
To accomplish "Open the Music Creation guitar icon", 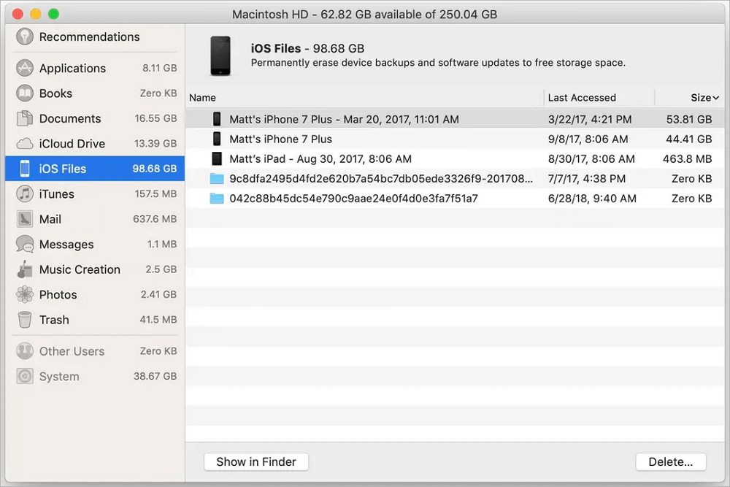I will [25, 269].
